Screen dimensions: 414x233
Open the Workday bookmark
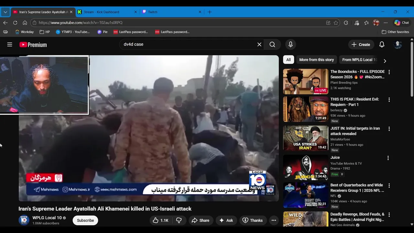click(x=25, y=32)
